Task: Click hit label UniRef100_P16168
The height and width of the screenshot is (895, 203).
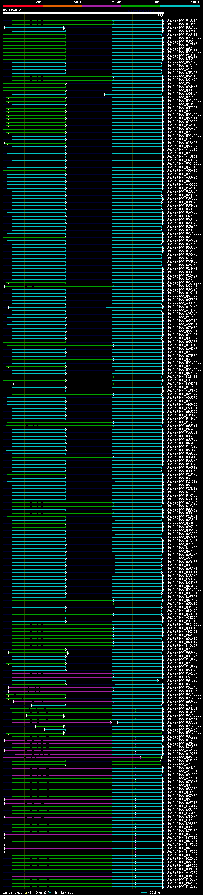Action: [x=182, y=422]
